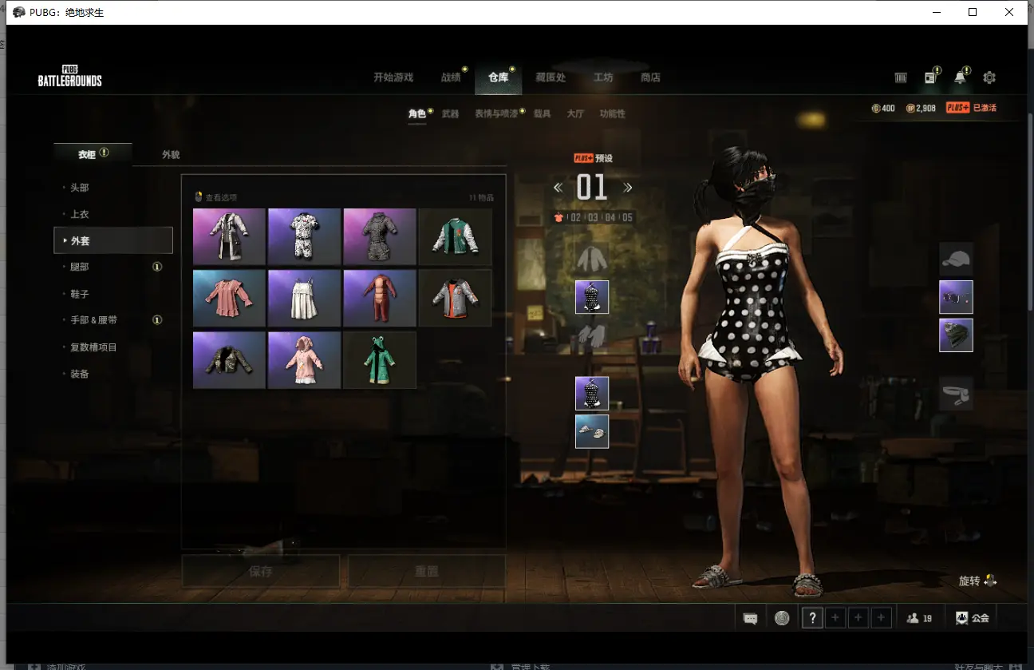Select the 外貌 appearance tab
The image size is (1034, 670).
(x=171, y=155)
